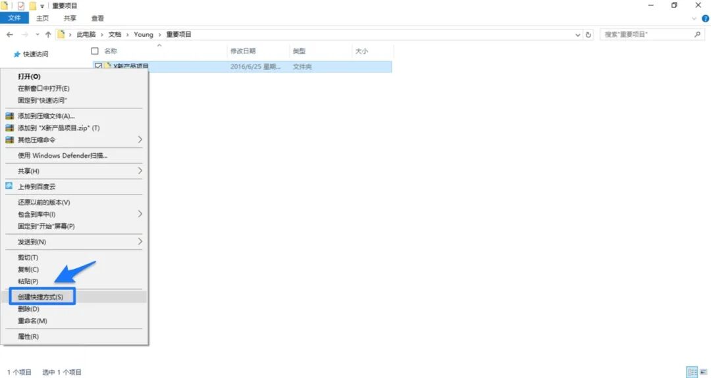Click quick access toolbar properties icon
Image resolution: width=711 pixels, height=378 pixels.
click(21, 6)
